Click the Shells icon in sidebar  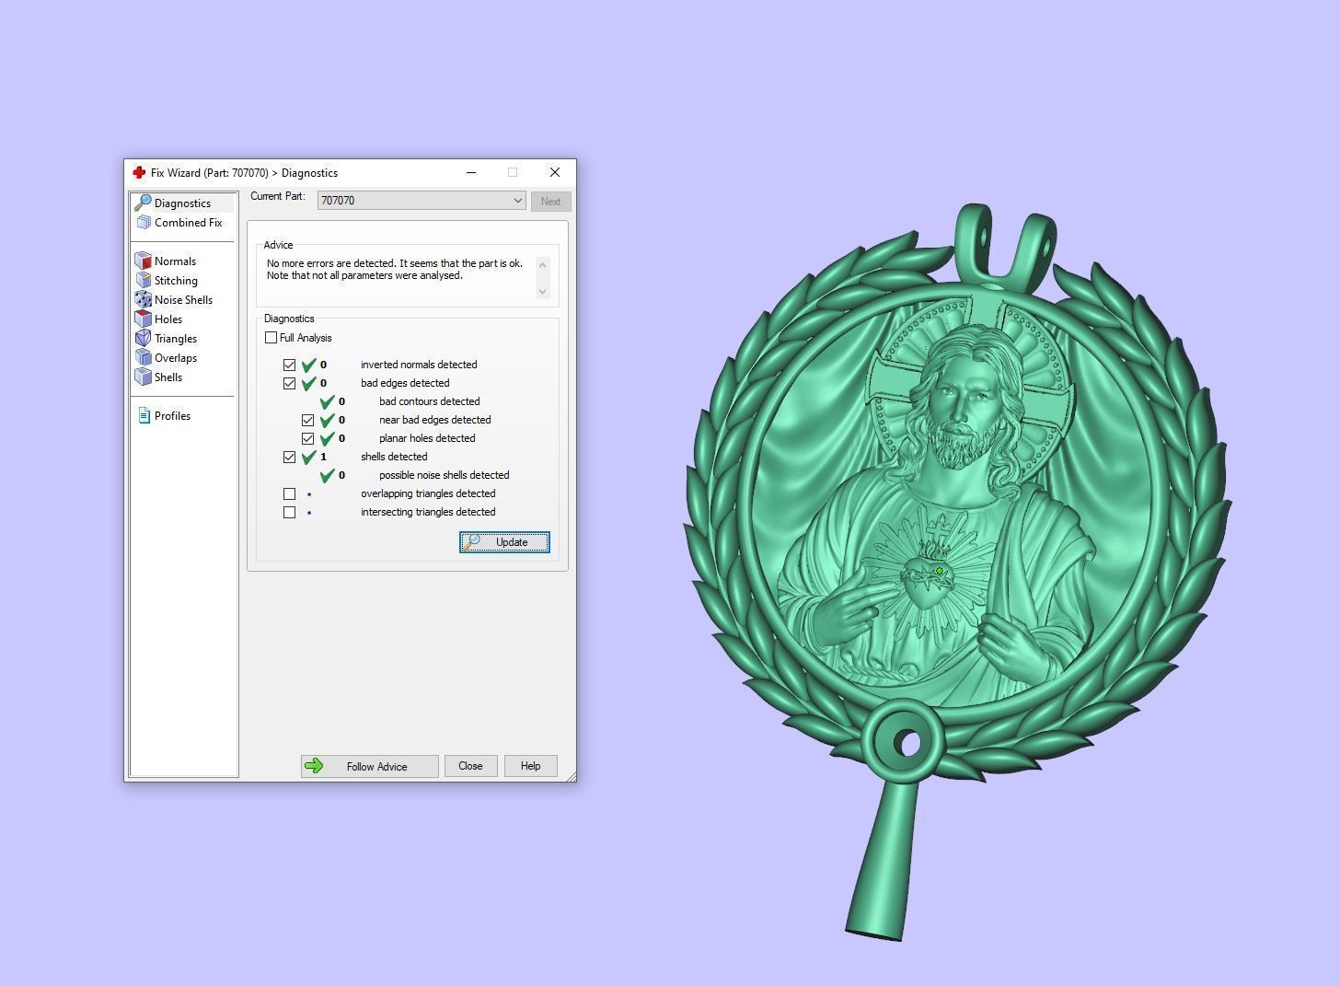tap(143, 377)
